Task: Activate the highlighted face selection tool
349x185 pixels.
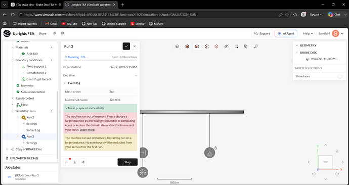Action: pos(197,47)
